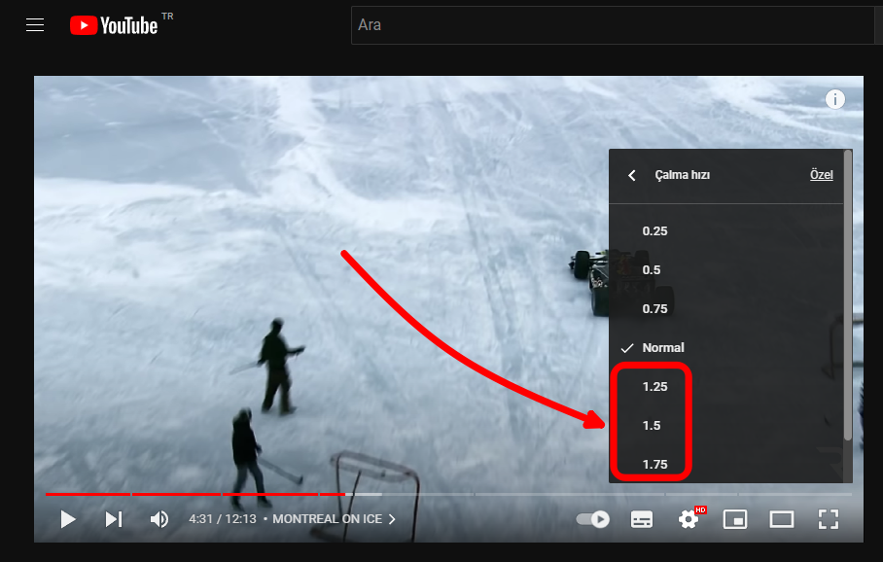Enable miniplayer mode

coord(735,519)
